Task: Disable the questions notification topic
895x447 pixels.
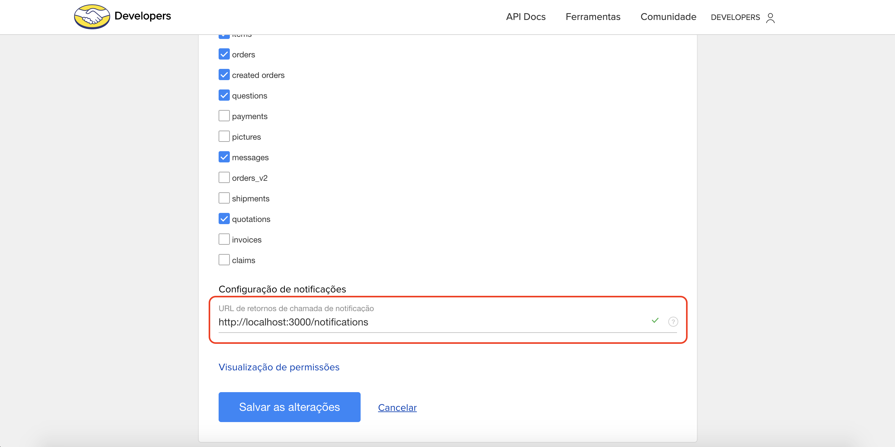Action: pos(224,95)
